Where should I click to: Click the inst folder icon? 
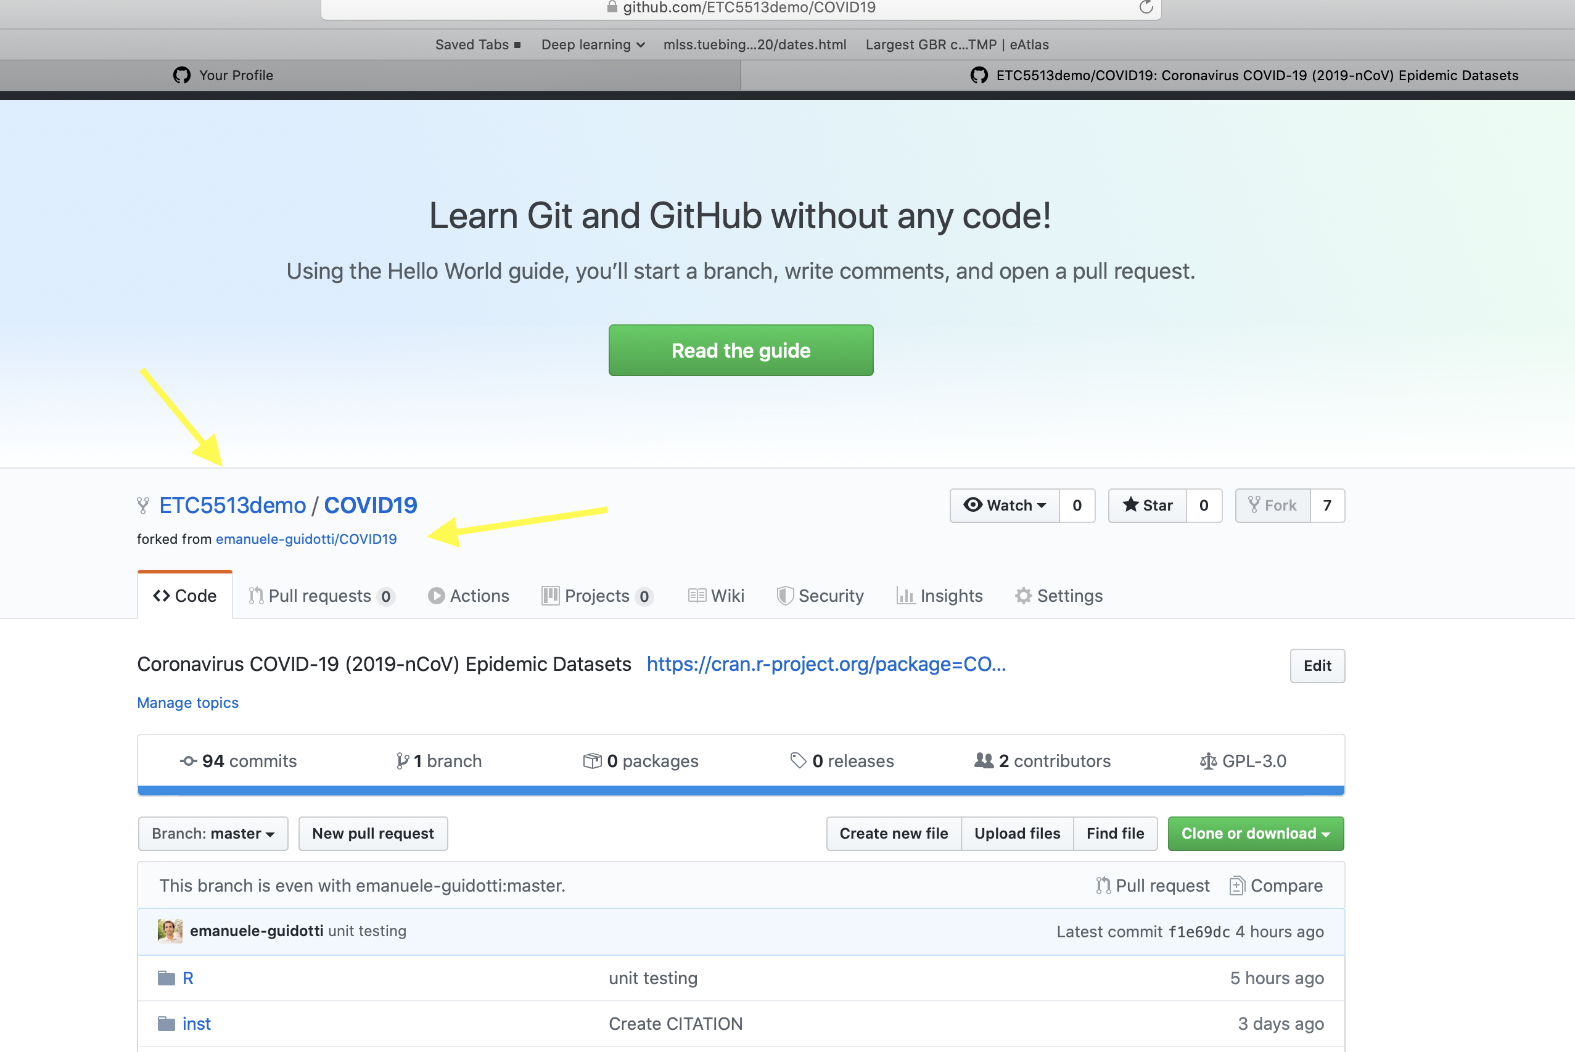click(x=166, y=1023)
